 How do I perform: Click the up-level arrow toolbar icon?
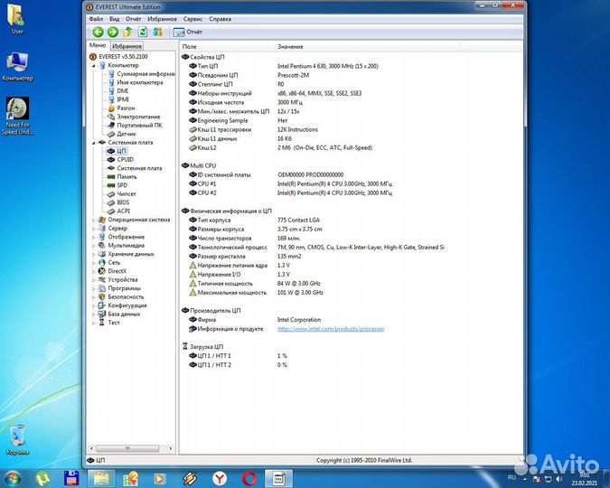pyautogui.click(x=127, y=32)
